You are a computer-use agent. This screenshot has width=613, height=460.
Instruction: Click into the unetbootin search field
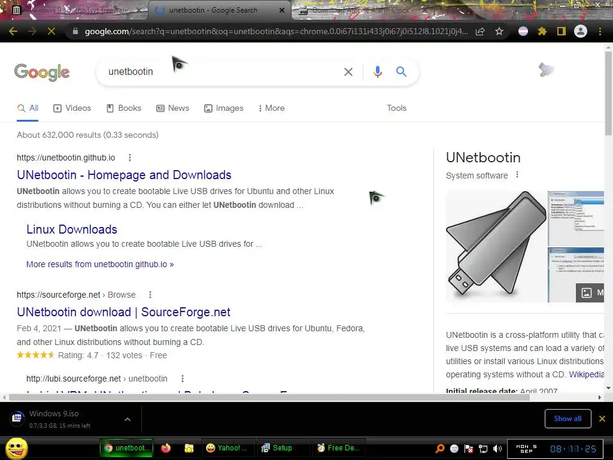223,72
